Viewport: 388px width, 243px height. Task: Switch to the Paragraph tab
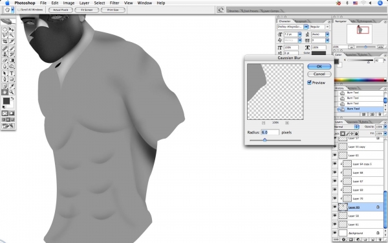pyautogui.click(x=301, y=21)
